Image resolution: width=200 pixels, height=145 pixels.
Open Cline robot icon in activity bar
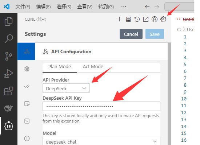pyautogui.click(x=9, y=126)
